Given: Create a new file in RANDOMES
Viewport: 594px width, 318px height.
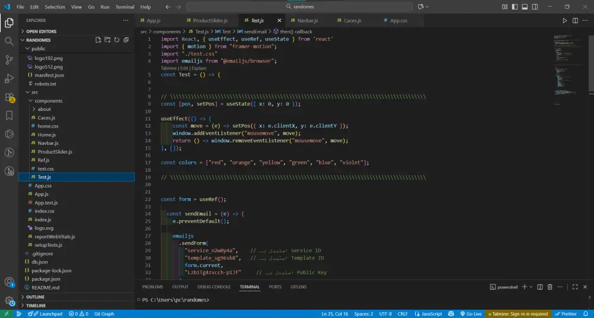Looking at the screenshot, I should pos(98,40).
